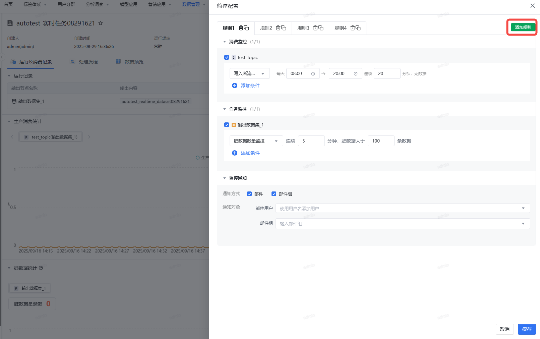Viewport: 540px width, 339px height.
Task: Click the 08:00 start time field
Action: click(303, 73)
